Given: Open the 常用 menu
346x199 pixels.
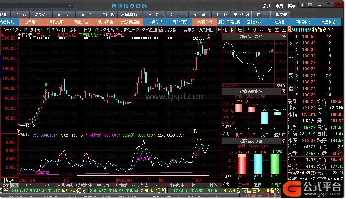Looking at the screenshot, I should [x=279, y=6].
